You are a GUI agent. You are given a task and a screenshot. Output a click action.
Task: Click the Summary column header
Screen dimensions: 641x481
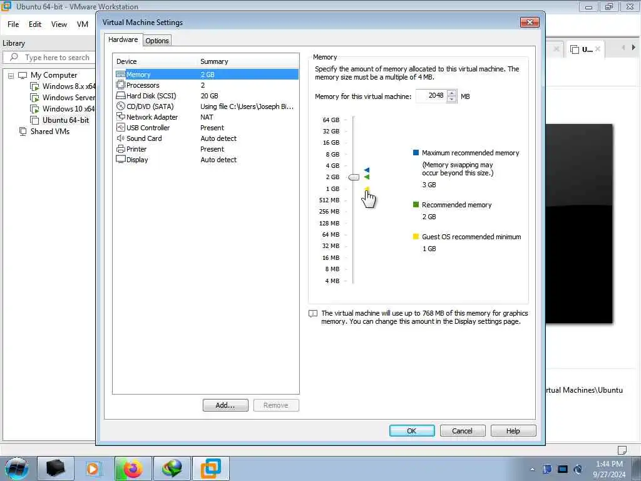248,61
